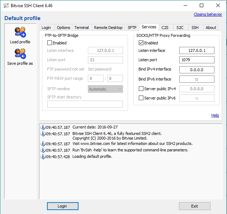Click the 'FTP password not set' label
Viewport: 227px width, 214px height.
tap(66, 69)
